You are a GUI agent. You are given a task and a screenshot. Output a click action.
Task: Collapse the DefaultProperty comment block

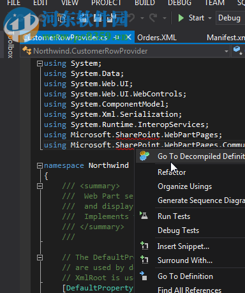(x=40, y=258)
